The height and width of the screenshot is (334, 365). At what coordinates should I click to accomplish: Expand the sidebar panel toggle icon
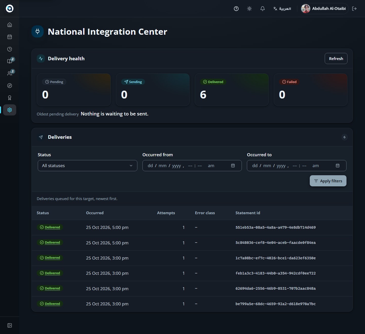[x=10, y=325]
